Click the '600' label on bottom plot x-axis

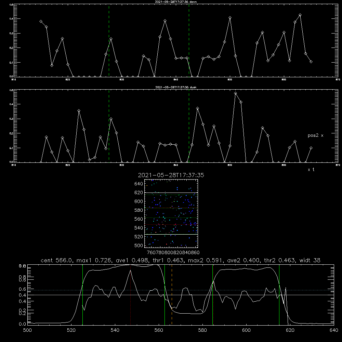[246, 330]
